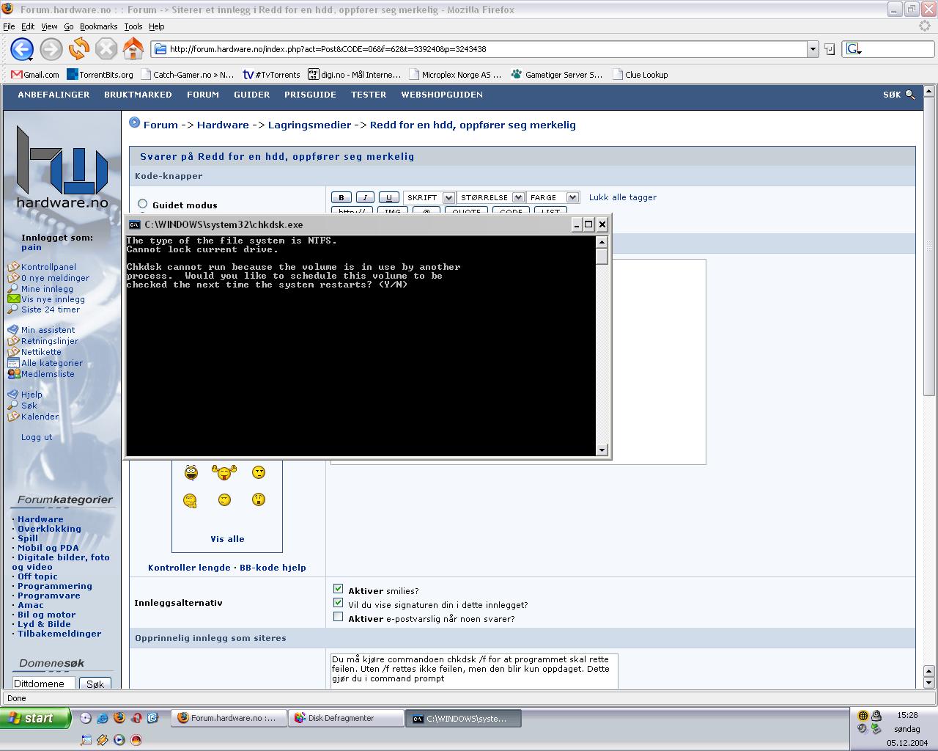
Task: Open the Tools menu
Action: 133,26
